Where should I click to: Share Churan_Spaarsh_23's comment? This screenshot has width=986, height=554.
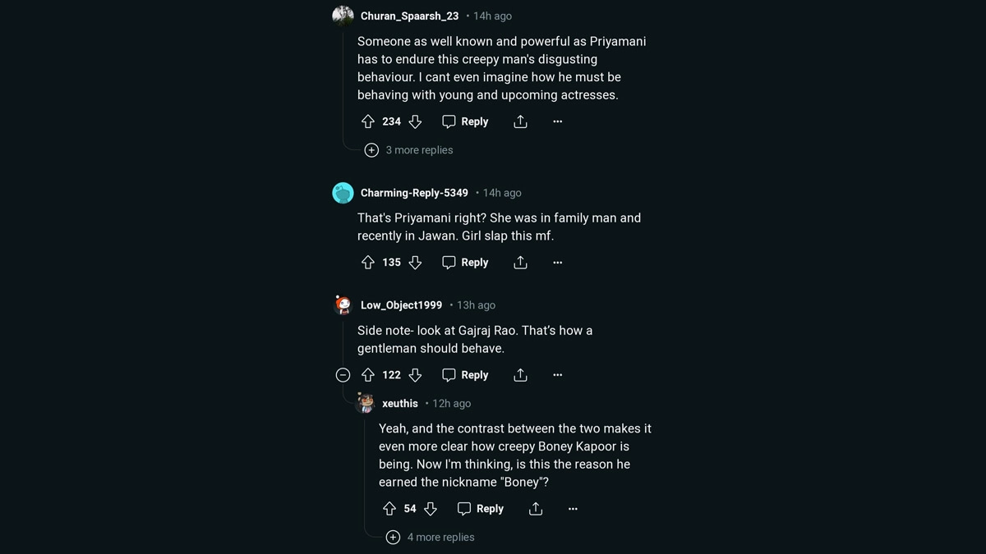pos(520,121)
